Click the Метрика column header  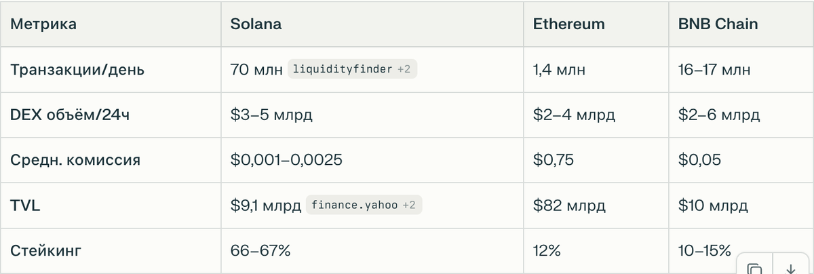(43, 24)
